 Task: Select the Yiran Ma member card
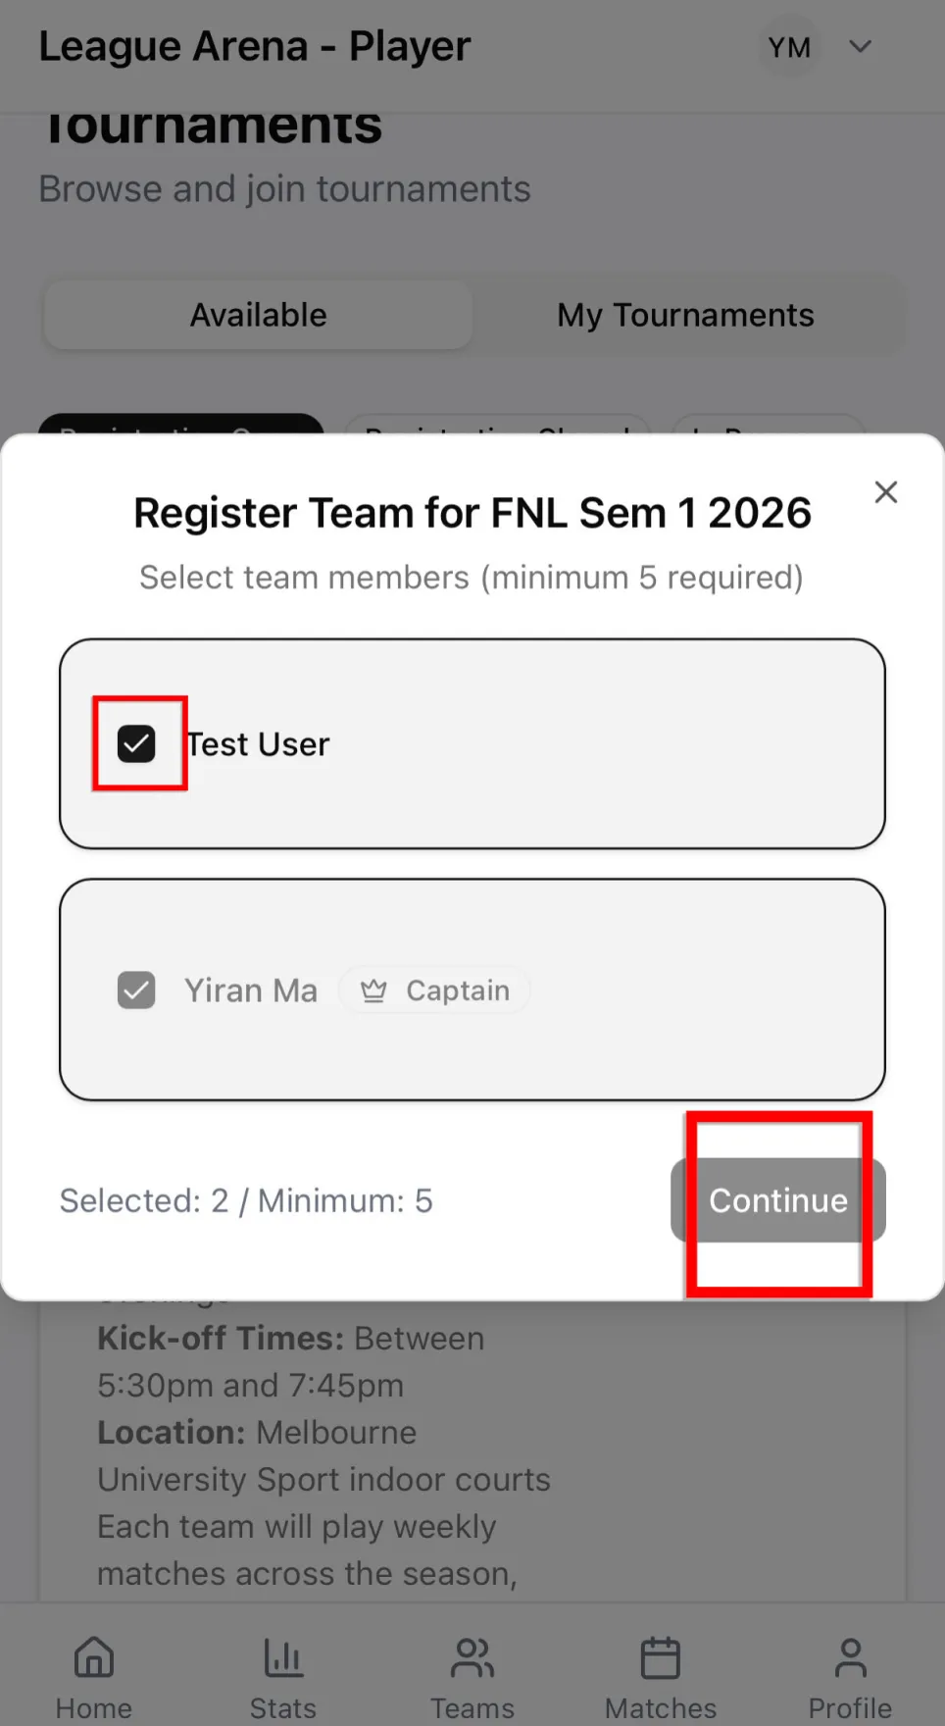(472, 990)
